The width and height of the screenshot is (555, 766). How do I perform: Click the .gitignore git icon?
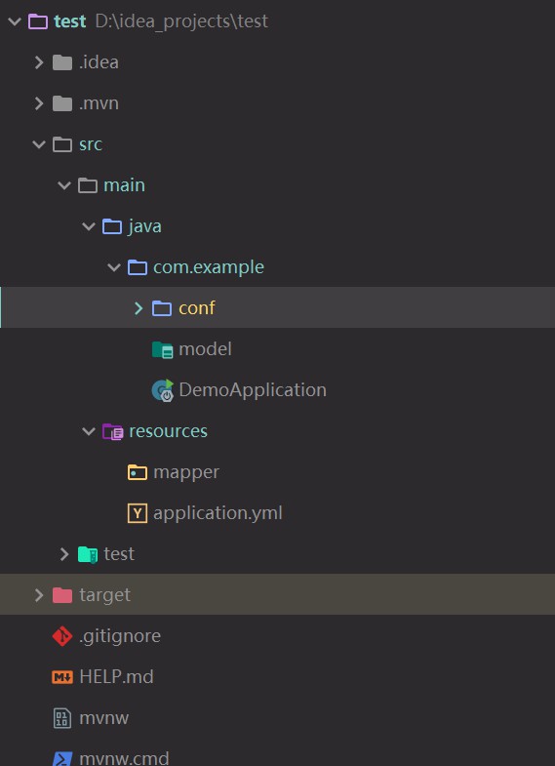coord(62,636)
